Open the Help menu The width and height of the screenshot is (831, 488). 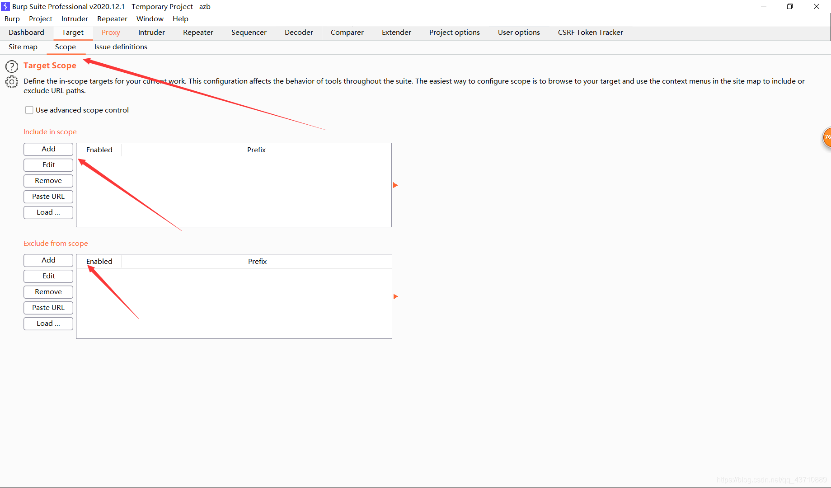pyautogui.click(x=180, y=19)
